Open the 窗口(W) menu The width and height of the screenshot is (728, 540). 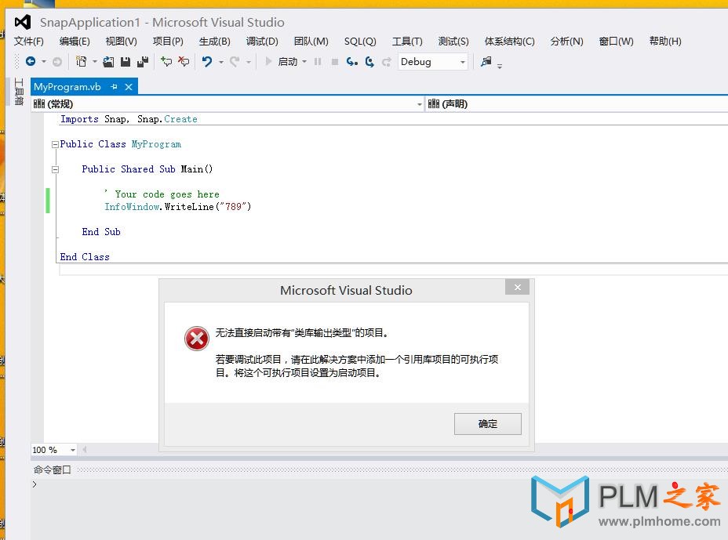point(616,42)
